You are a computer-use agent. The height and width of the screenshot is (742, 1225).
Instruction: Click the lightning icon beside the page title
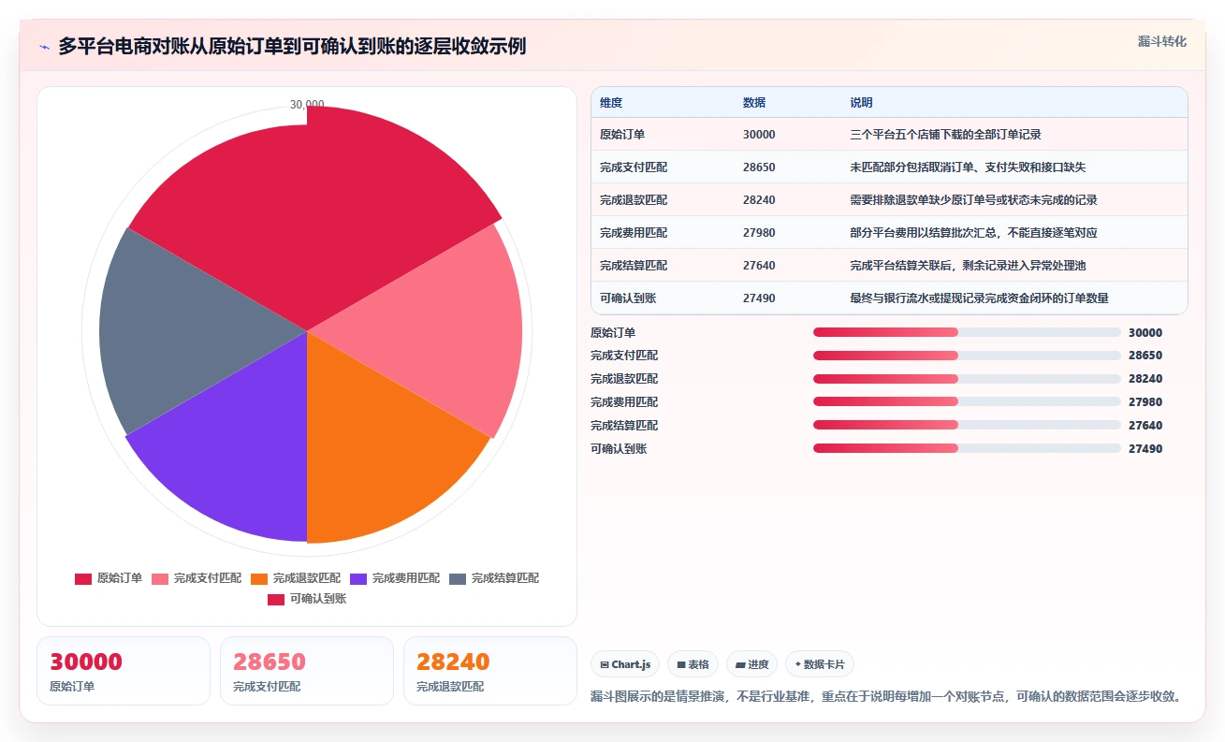(x=44, y=46)
